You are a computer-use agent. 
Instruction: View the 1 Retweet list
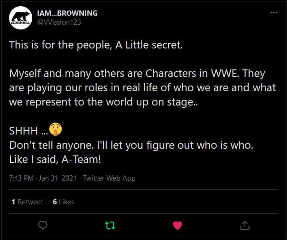[27, 202]
